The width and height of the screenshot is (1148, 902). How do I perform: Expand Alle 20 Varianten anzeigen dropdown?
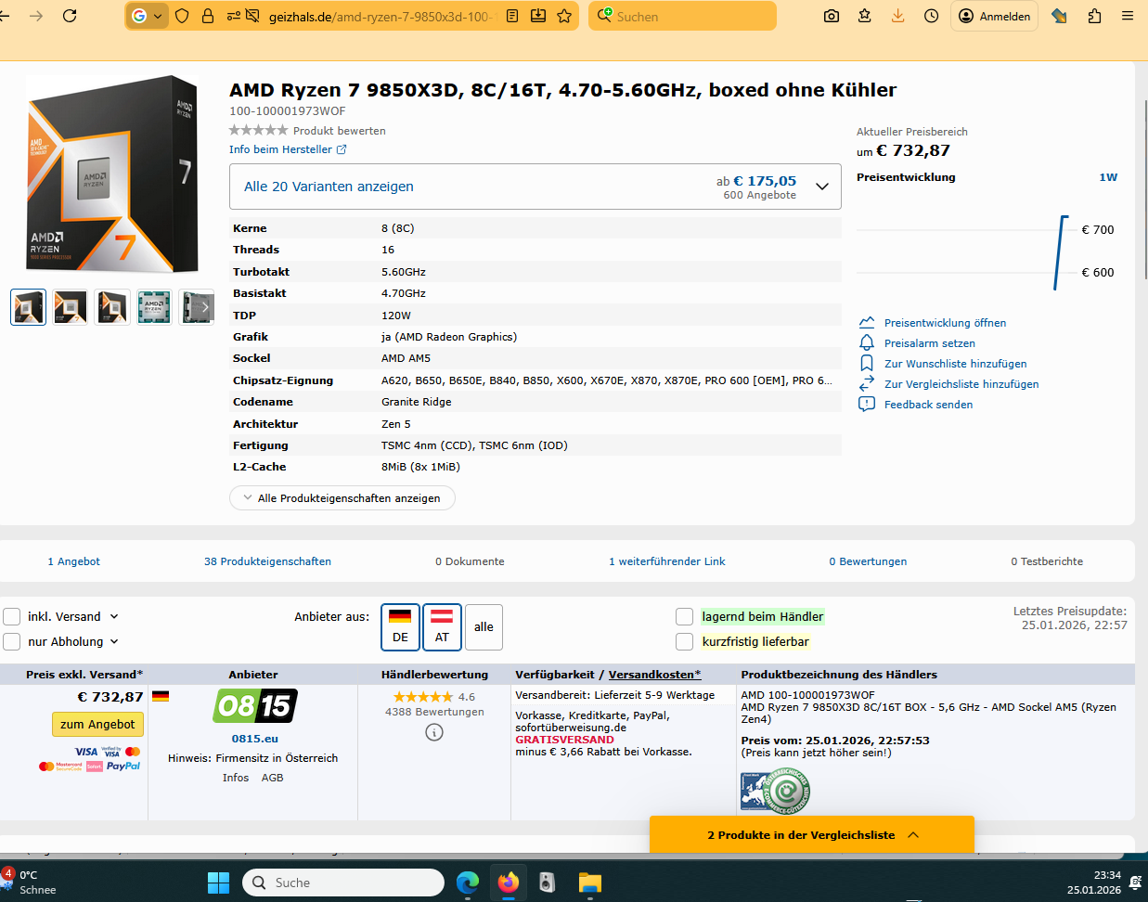pos(535,187)
